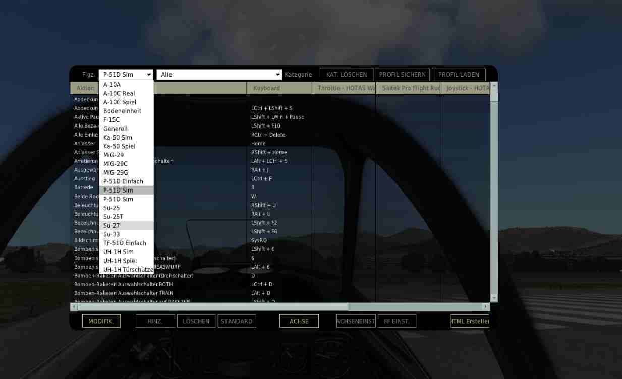
Task: Choose Su-25 from the aircraft list
Action: click(126, 208)
